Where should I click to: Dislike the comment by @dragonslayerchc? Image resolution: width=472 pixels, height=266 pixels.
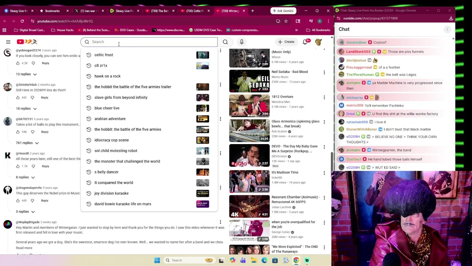pos(32,201)
